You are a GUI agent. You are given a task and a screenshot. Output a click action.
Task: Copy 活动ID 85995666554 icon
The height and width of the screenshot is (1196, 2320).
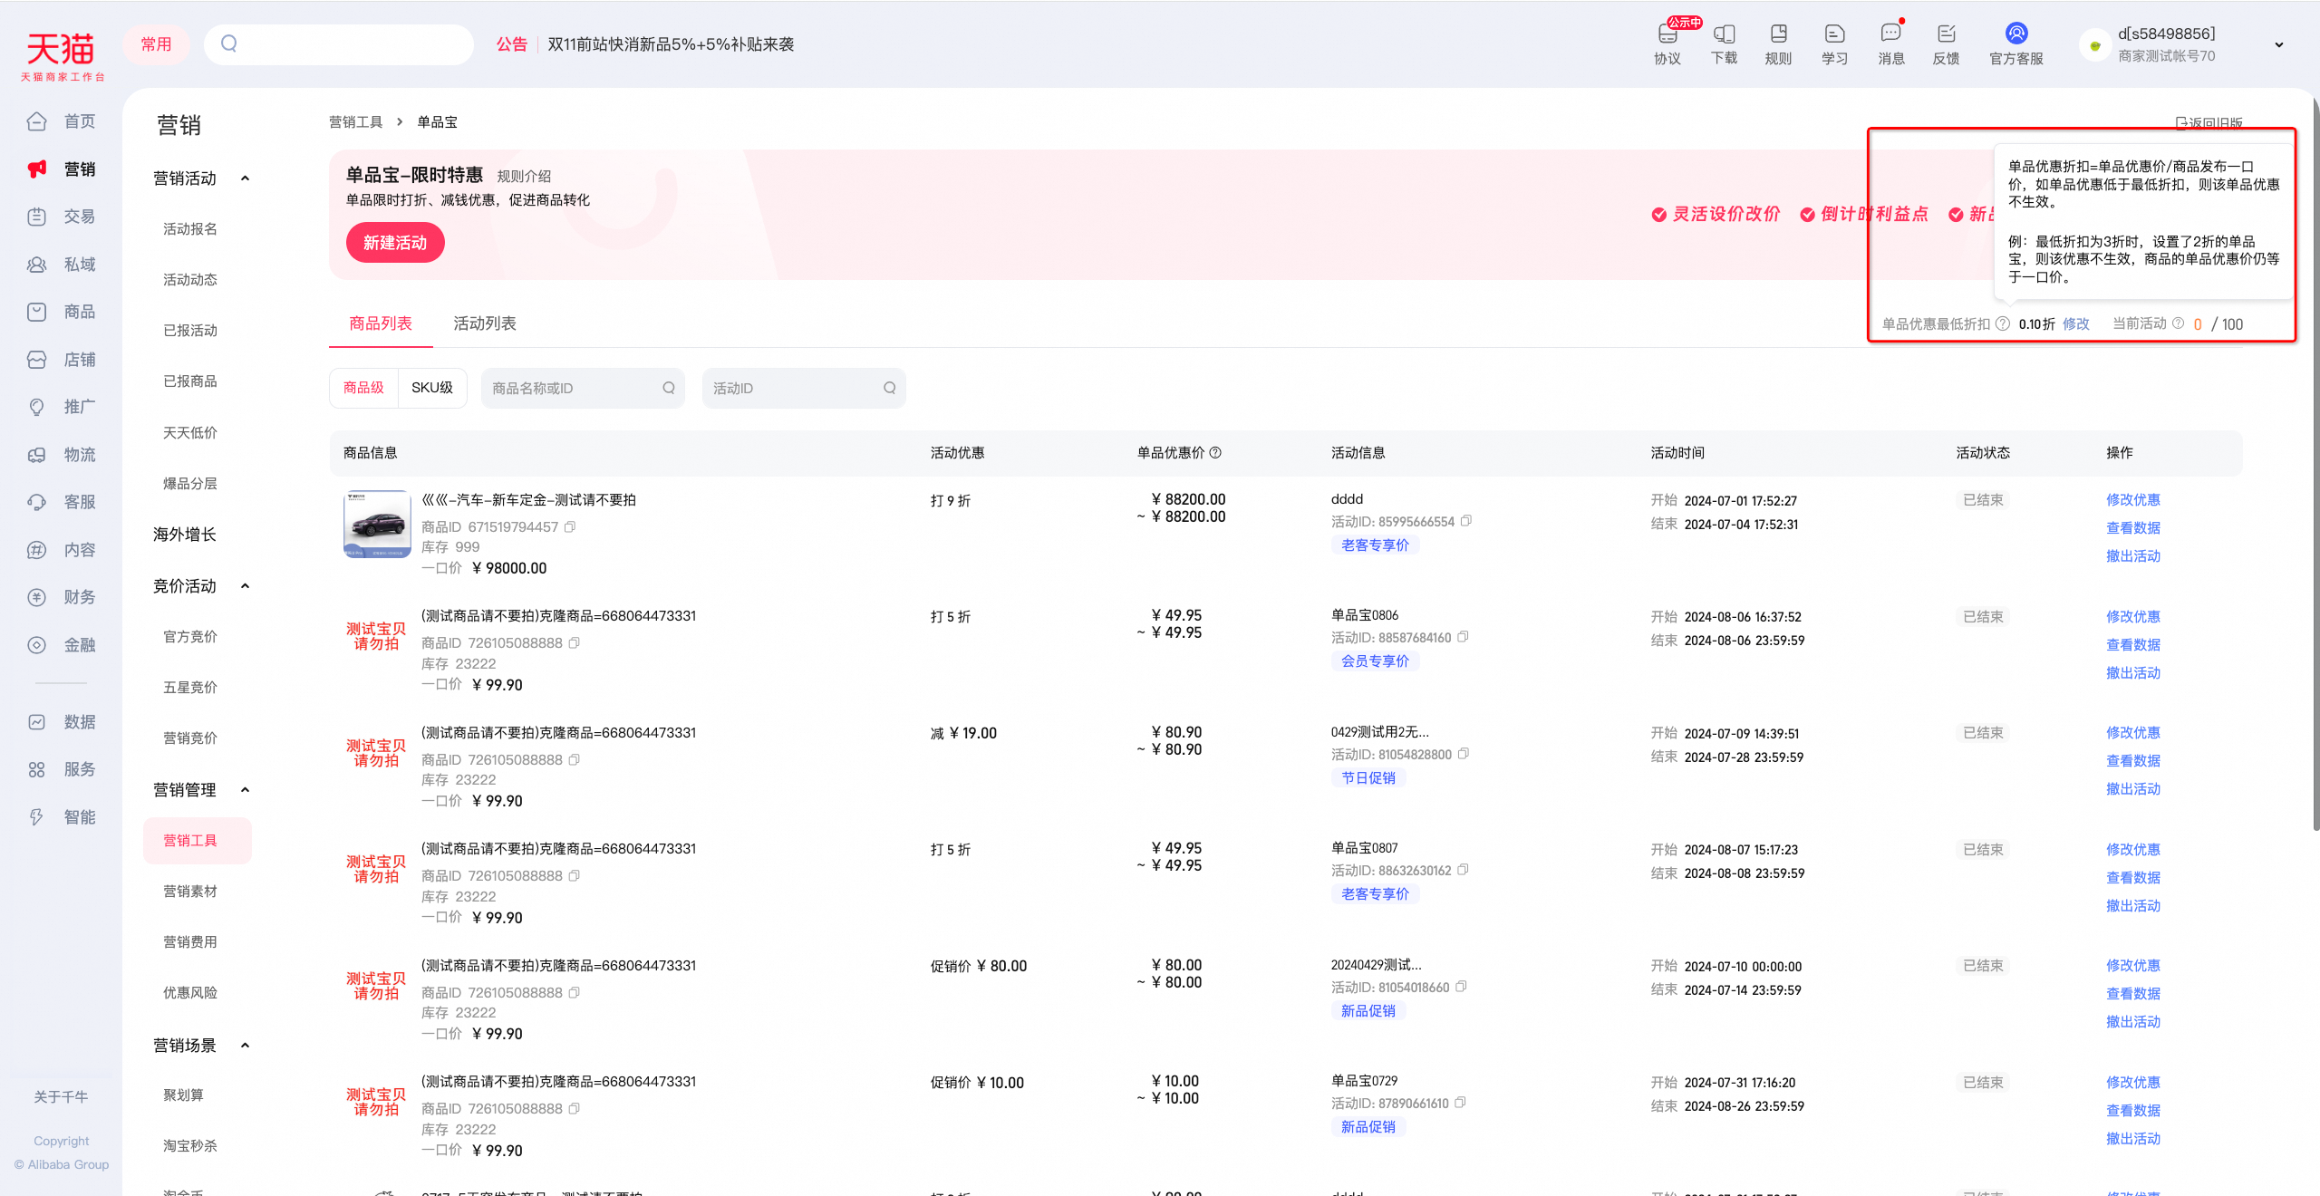point(1466,521)
